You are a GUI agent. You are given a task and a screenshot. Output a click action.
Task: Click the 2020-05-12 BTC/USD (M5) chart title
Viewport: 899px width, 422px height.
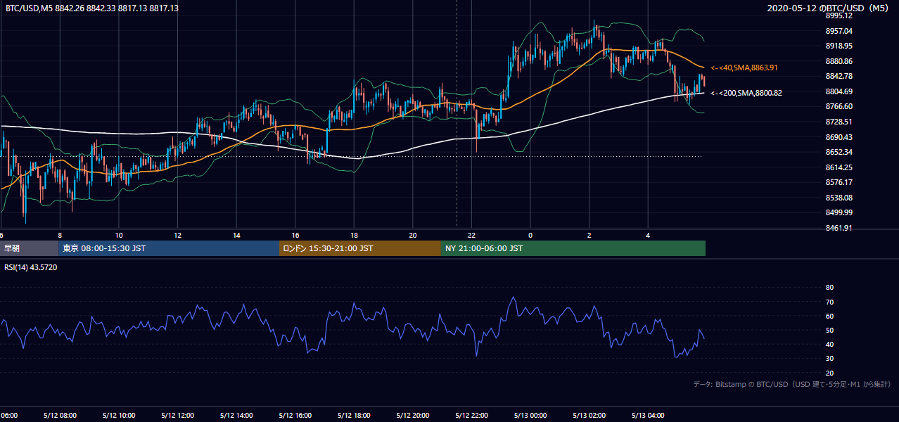[x=828, y=8]
